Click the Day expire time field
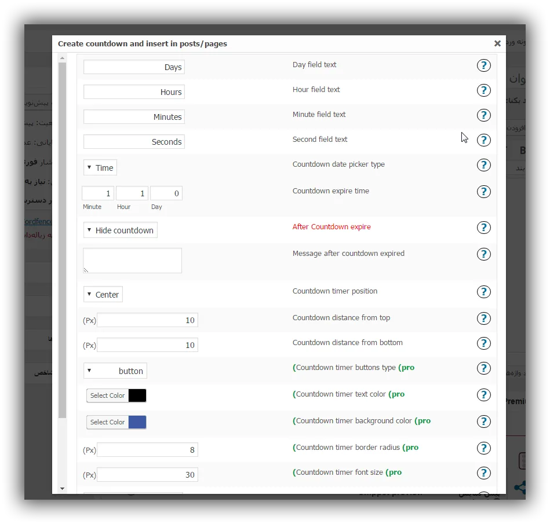This screenshot has height=524, width=550. coord(166,193)
